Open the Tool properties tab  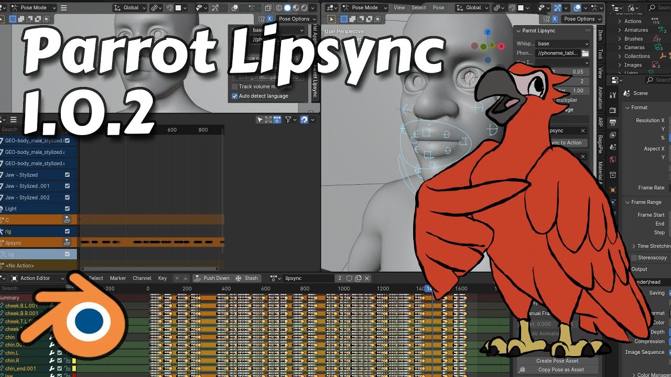tap(612, 96)
